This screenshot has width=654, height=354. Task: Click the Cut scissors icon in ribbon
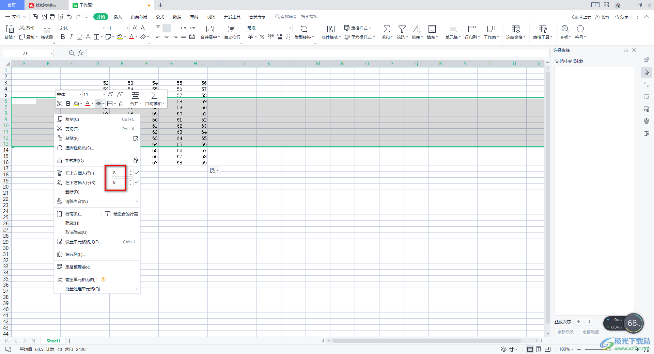(x=22, y=28)
